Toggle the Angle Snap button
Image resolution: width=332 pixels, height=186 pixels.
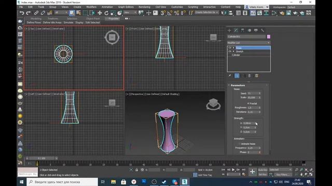tap(170, 13)
